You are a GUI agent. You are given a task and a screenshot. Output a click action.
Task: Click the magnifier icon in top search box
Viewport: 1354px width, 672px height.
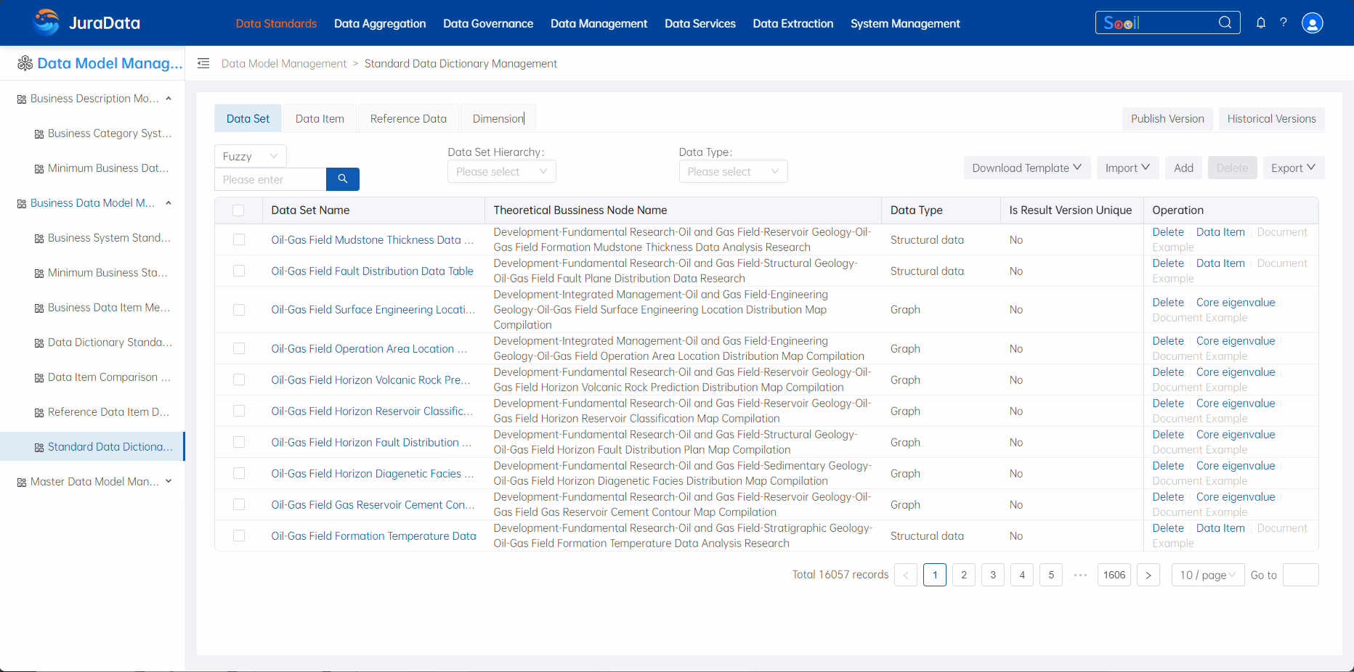tap(1225, 22)
